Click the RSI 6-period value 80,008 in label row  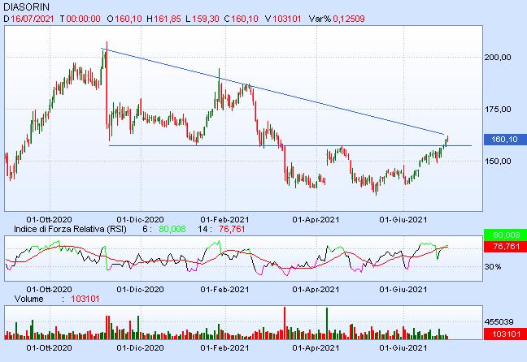[172, 230]
